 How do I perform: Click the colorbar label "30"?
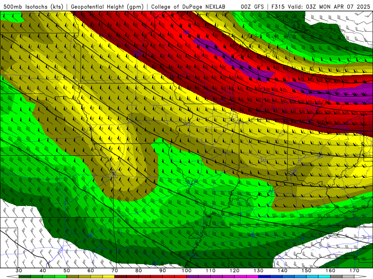pos(19,271)
